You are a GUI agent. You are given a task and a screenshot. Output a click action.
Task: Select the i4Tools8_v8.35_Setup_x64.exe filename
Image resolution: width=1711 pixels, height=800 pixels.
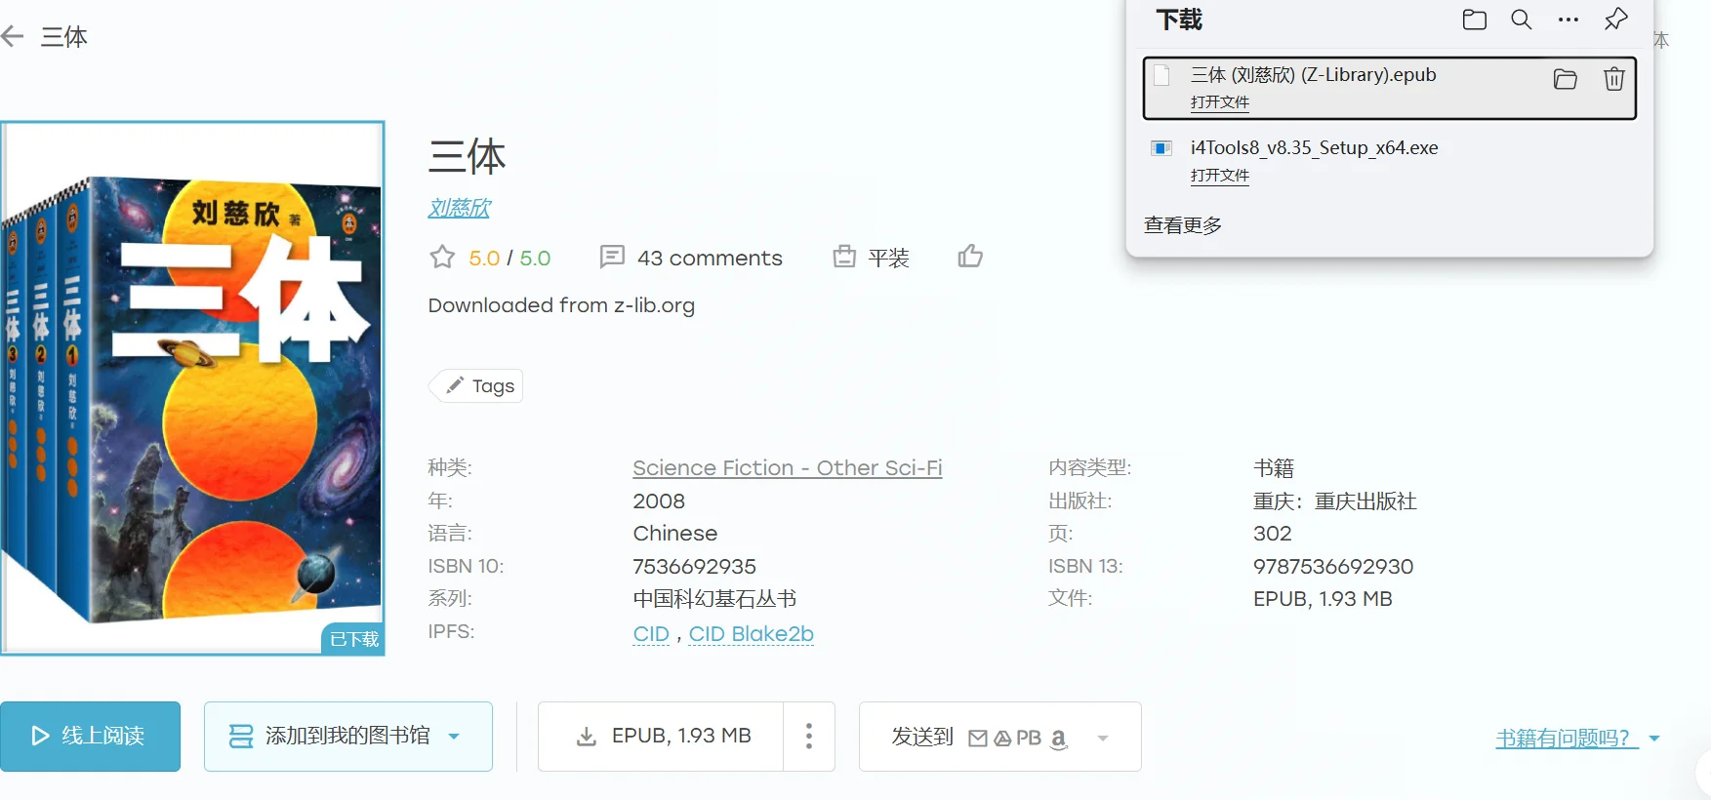1315,148
